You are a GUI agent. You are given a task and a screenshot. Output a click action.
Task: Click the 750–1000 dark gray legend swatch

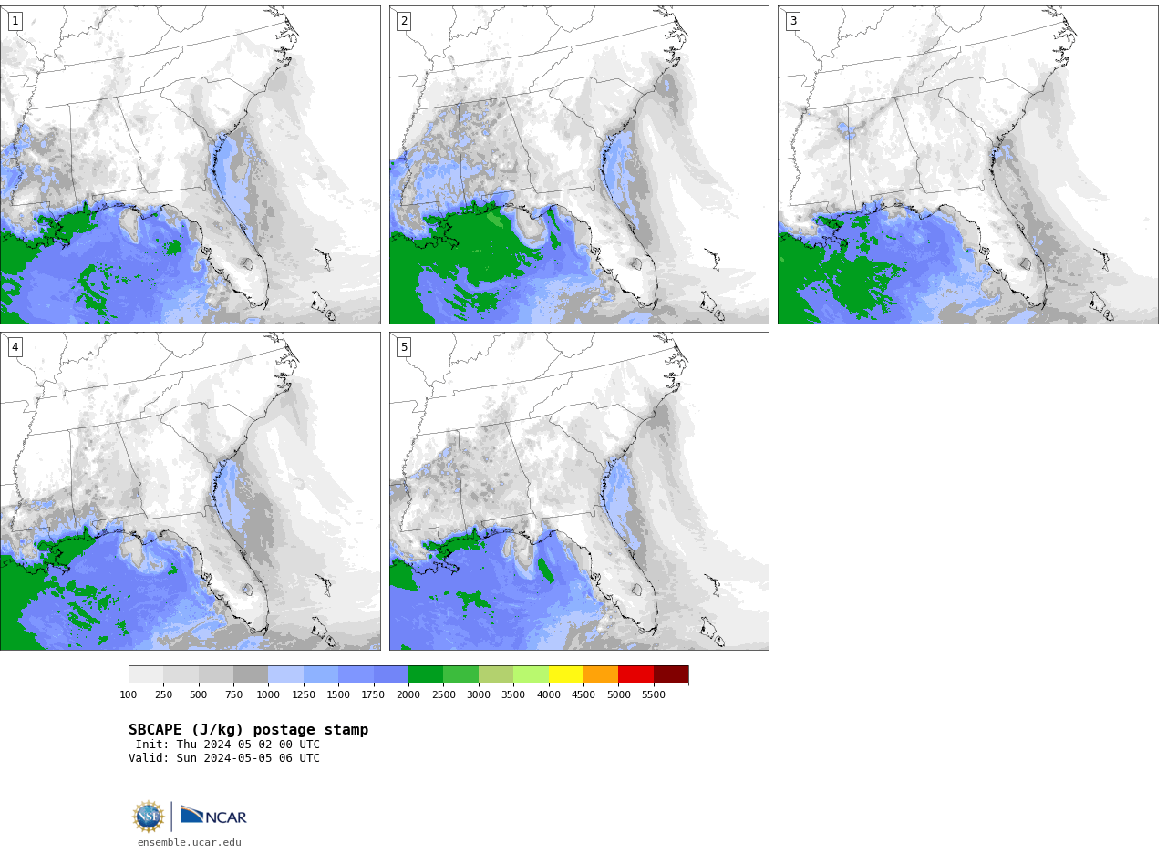(x=251, y=674)
